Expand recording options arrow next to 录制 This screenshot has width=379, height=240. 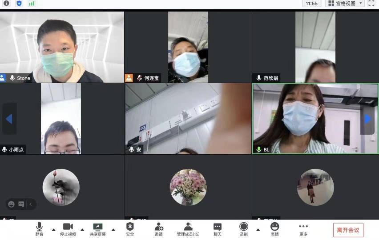pyautogui.click(x=258, y=230)
